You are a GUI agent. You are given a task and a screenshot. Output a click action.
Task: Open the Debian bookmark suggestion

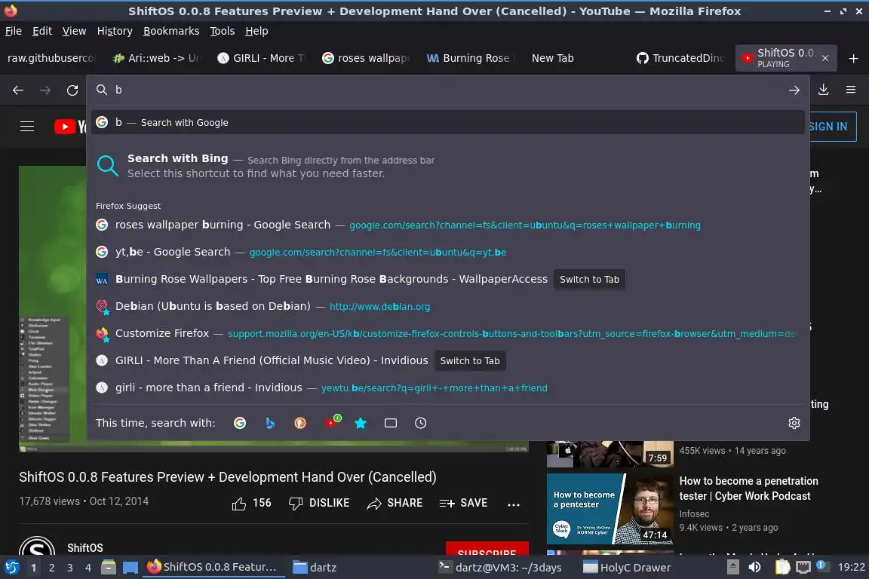[x=448, y=306]
